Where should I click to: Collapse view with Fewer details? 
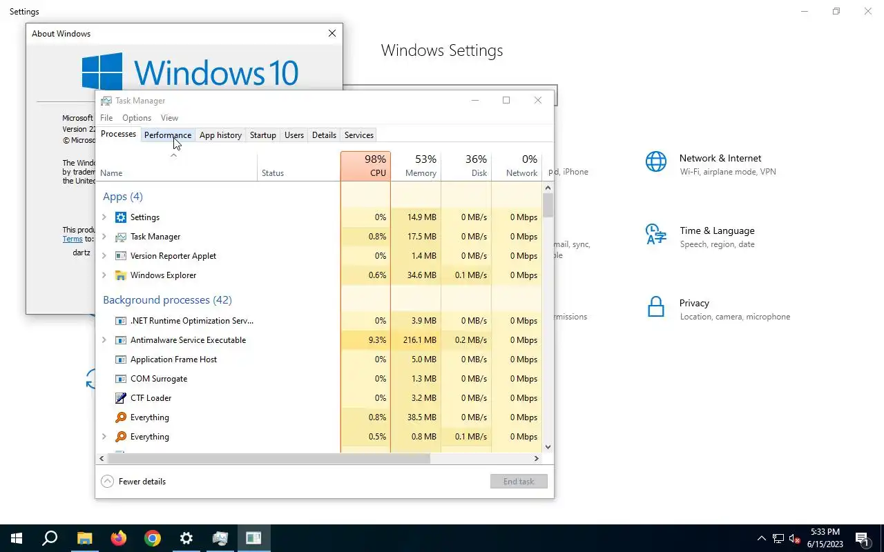(x=133, y=482)
